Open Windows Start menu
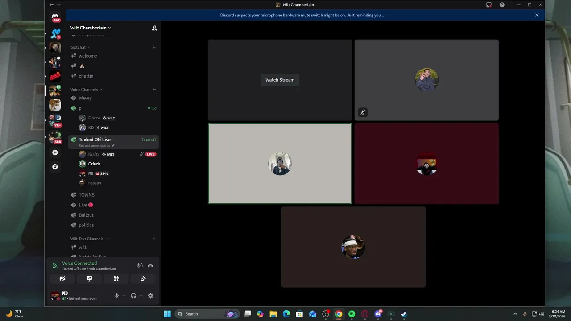571x321 pixels. coord(167,314)
